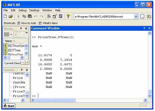This screenshot has height=111, width=155.
Task: Click the Command Window input prompt
Action: coord(38,96)
